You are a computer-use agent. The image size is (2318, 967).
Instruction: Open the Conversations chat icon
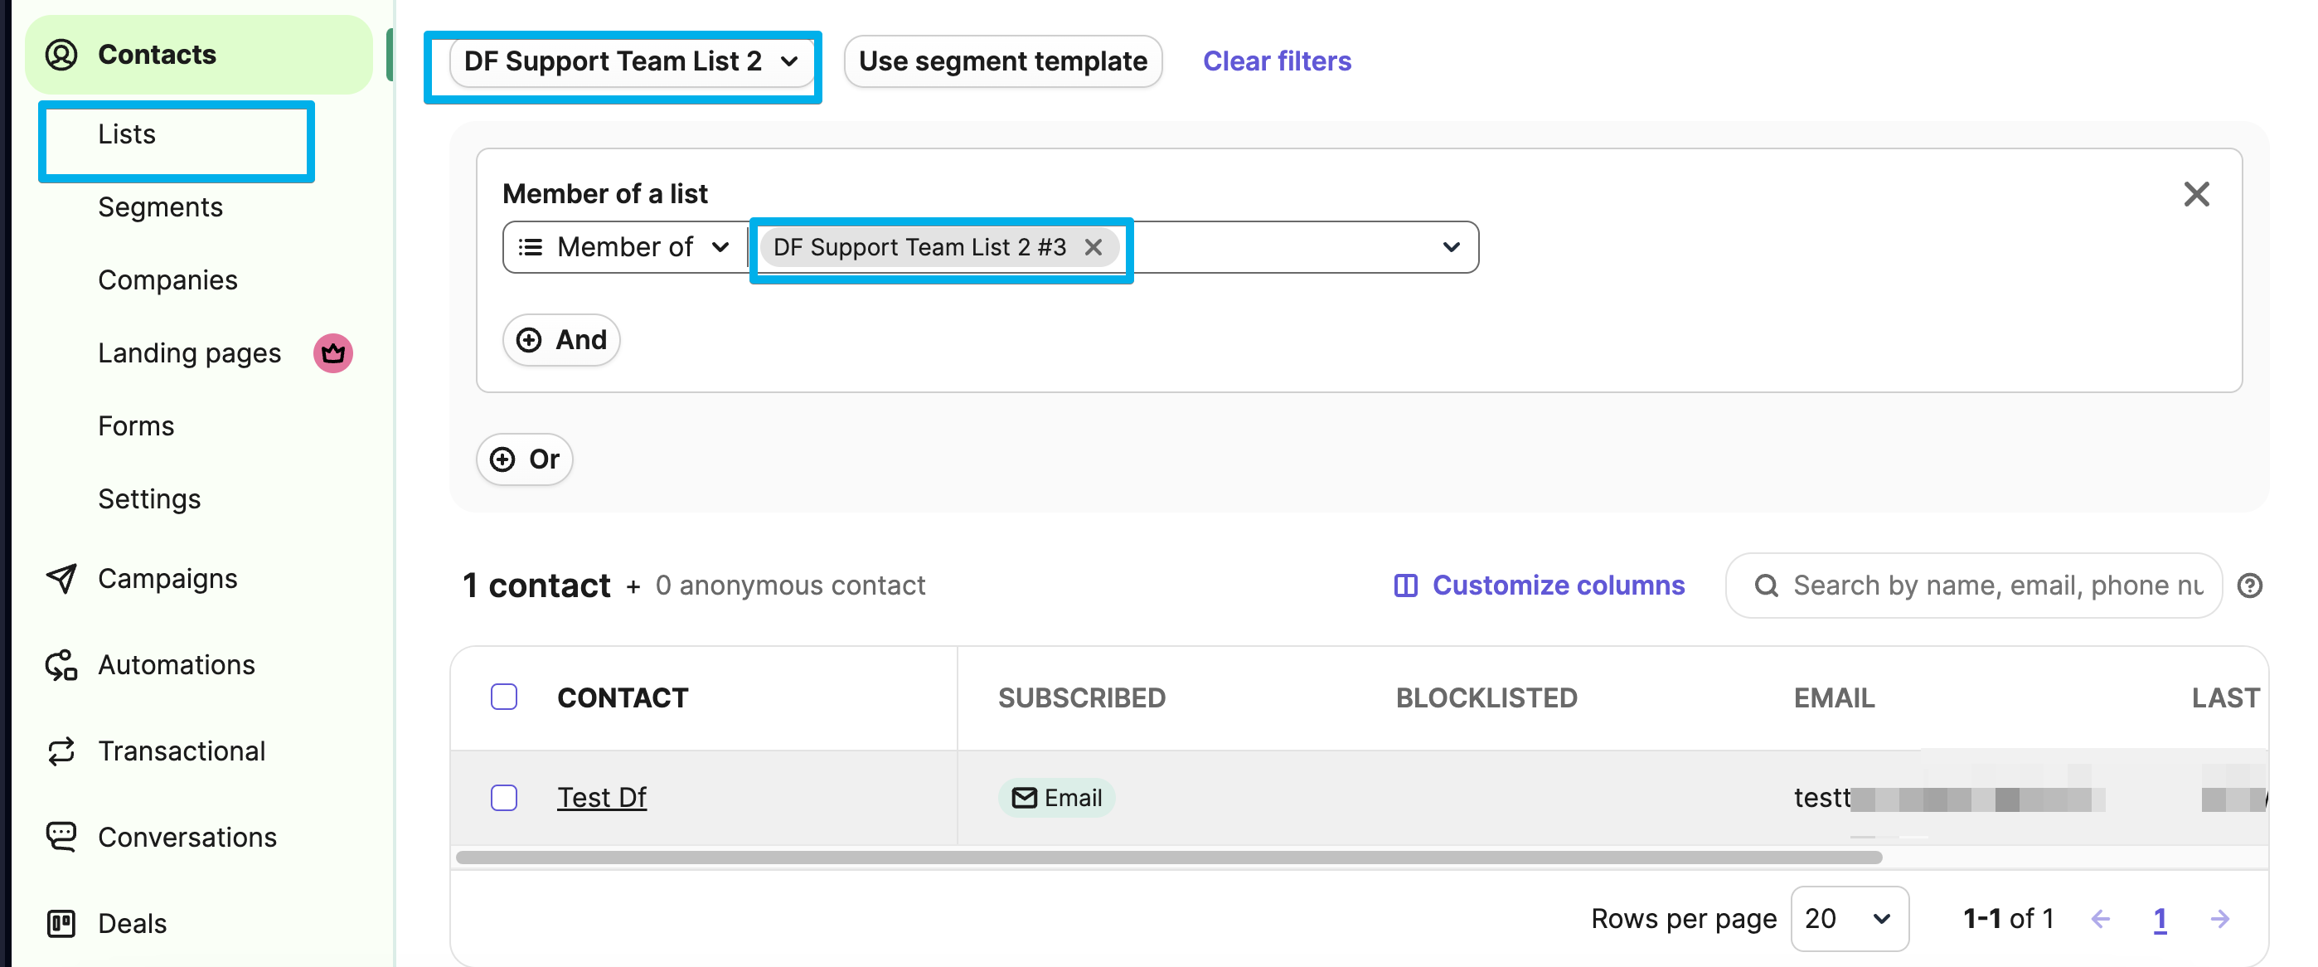tap(61, 838)
